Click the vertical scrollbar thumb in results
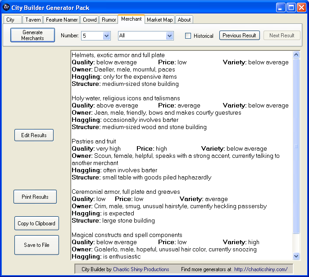Viewport: 309px width, 277px height. 296,146
